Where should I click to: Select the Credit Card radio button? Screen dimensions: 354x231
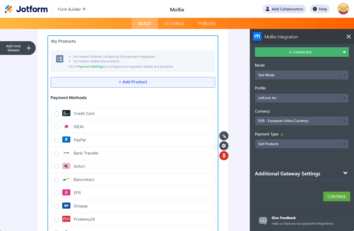coord(56,114)
